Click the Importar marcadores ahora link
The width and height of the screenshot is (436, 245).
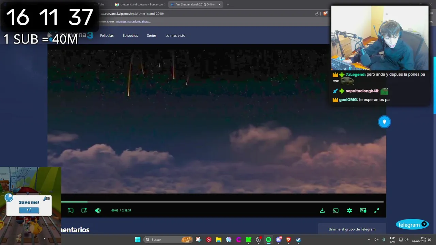click(133, 21)
